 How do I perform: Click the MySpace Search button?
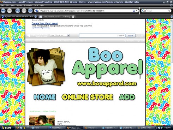(x=131, y=36)
